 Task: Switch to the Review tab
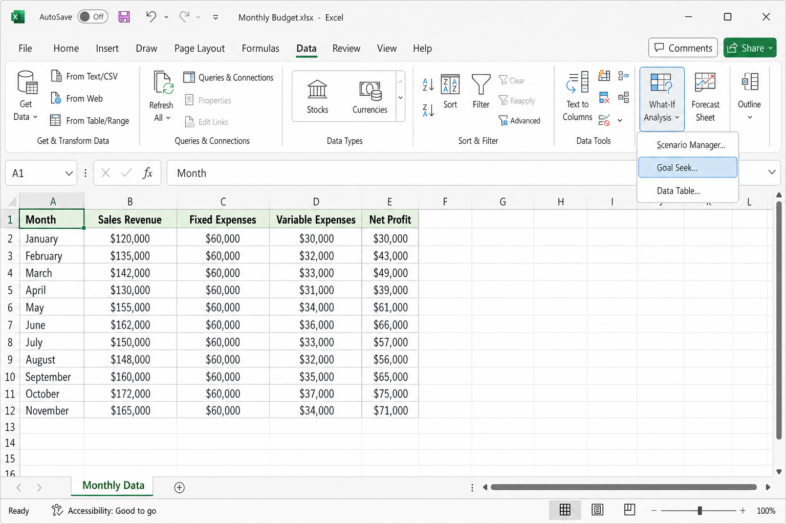click(x=346, y=48)
